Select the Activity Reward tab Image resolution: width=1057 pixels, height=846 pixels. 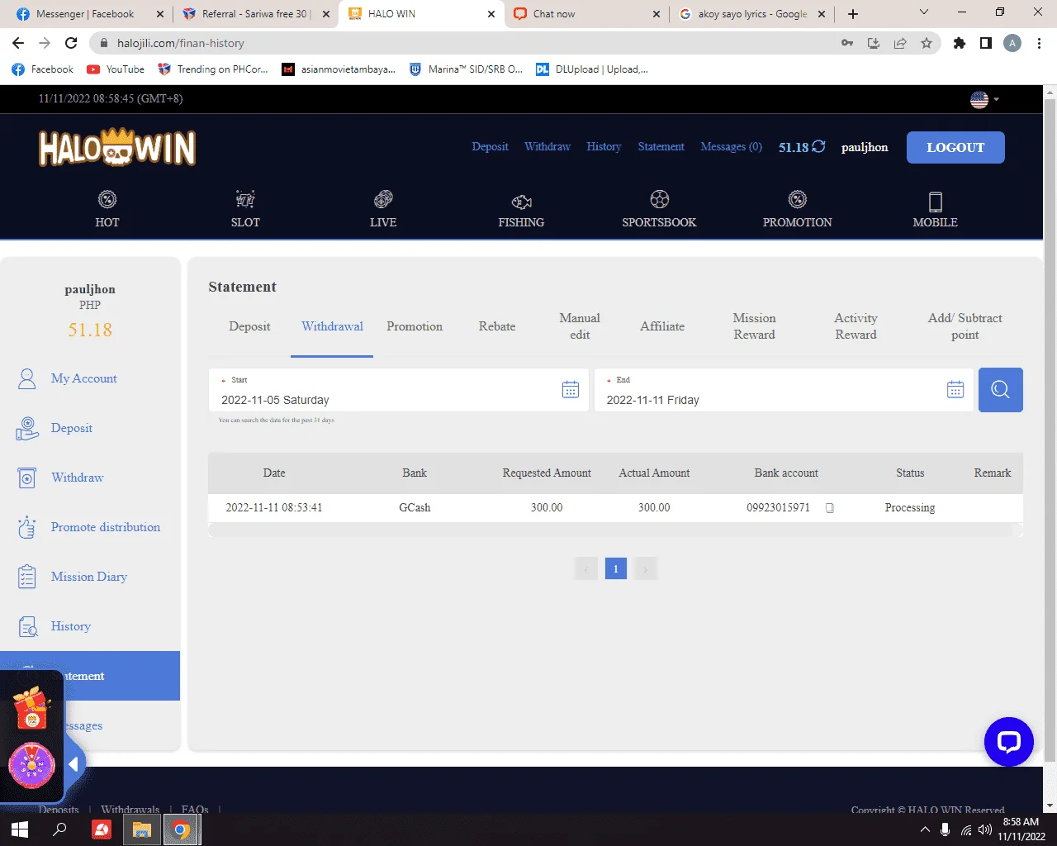pos(856,326)
